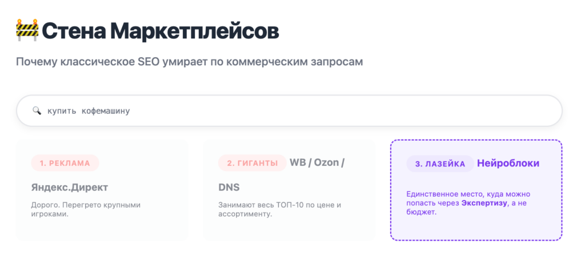Click the WB / Ozon / heading
The height and width of the screenshot is (267, 585).
click(317, 163)
